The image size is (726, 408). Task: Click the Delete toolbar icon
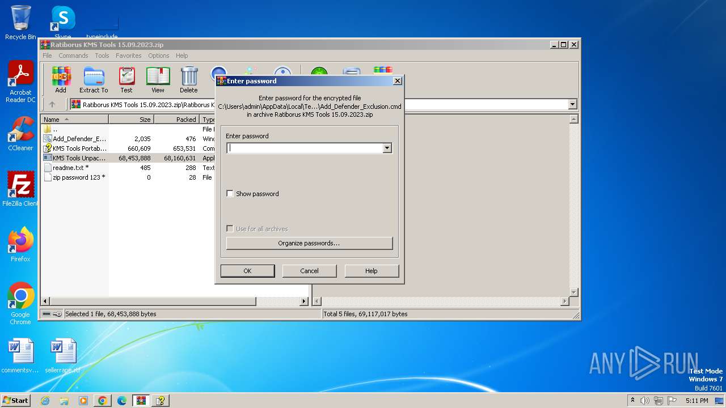point(189,80)
